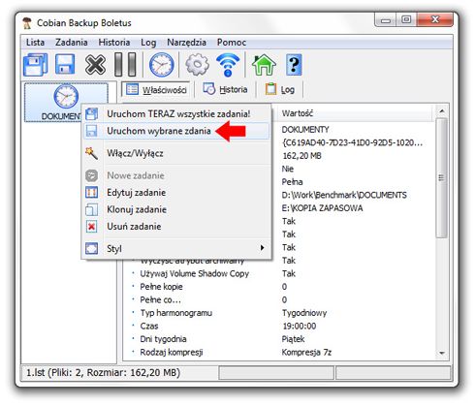Click the run selected tasks floppy toolbar icon
Viewport: 475px width, 406px height.
65,64
